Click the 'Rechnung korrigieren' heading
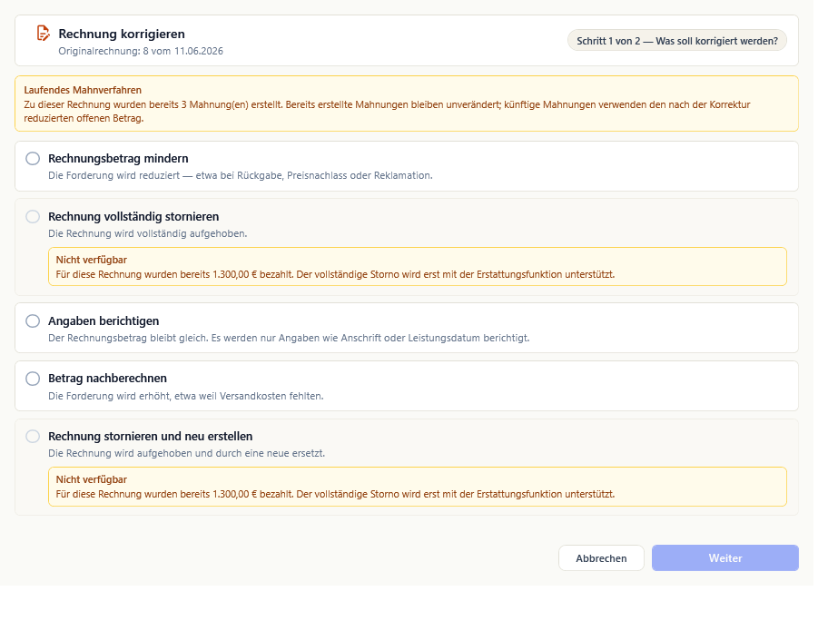This screenshot has height=621, width=828. pos(122,34)
